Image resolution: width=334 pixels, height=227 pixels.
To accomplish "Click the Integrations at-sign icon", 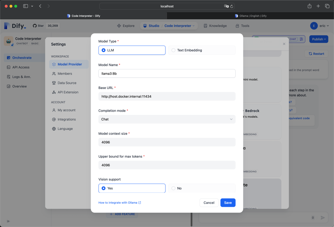I will 54,120.
